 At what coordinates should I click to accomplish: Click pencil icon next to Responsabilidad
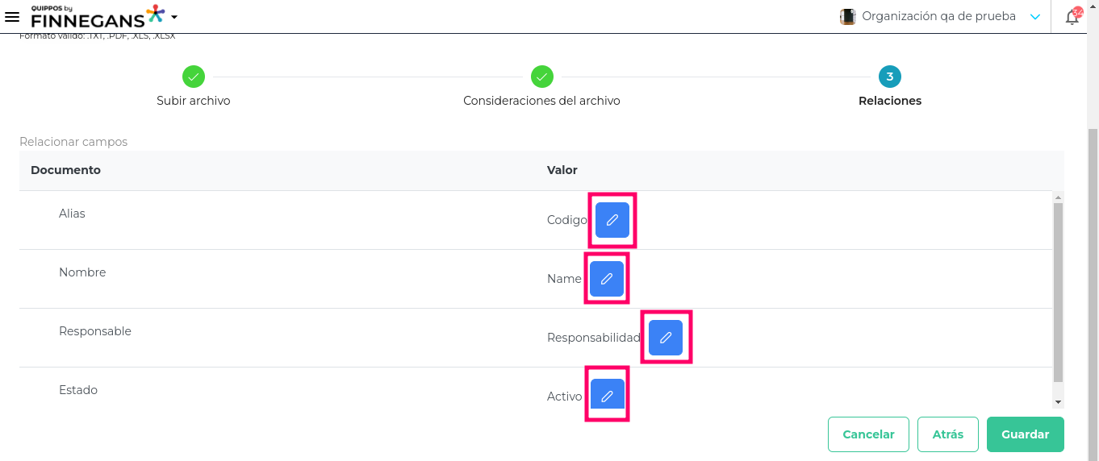pyautogui.click(x=666, y=338)
